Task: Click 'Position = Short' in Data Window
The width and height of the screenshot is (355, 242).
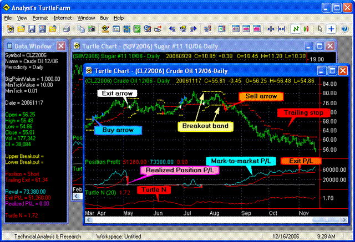Action: tap(22, 174)
